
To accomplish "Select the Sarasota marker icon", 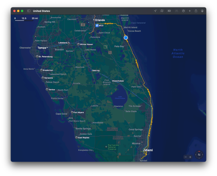I will (x=43, y=78).
